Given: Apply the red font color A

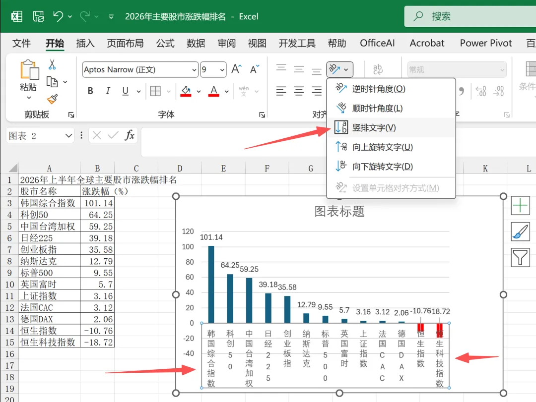Looking at the screenshot, I should 213,91.
